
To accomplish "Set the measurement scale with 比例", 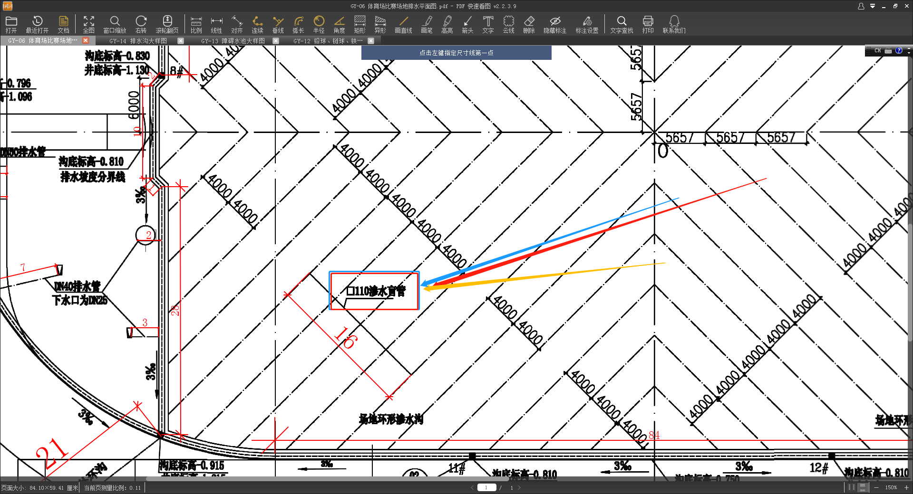I will 196,24.
